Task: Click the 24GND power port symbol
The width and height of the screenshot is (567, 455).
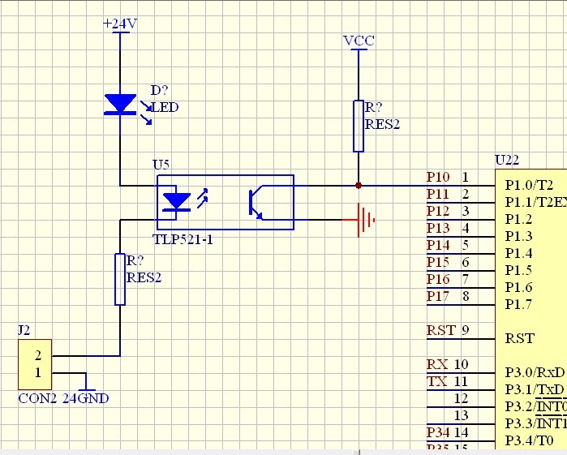Action: (x=85, y=393)
